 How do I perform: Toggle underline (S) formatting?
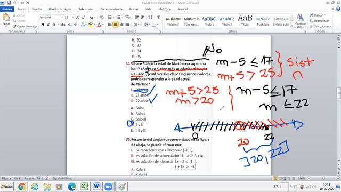click(54, 25)
